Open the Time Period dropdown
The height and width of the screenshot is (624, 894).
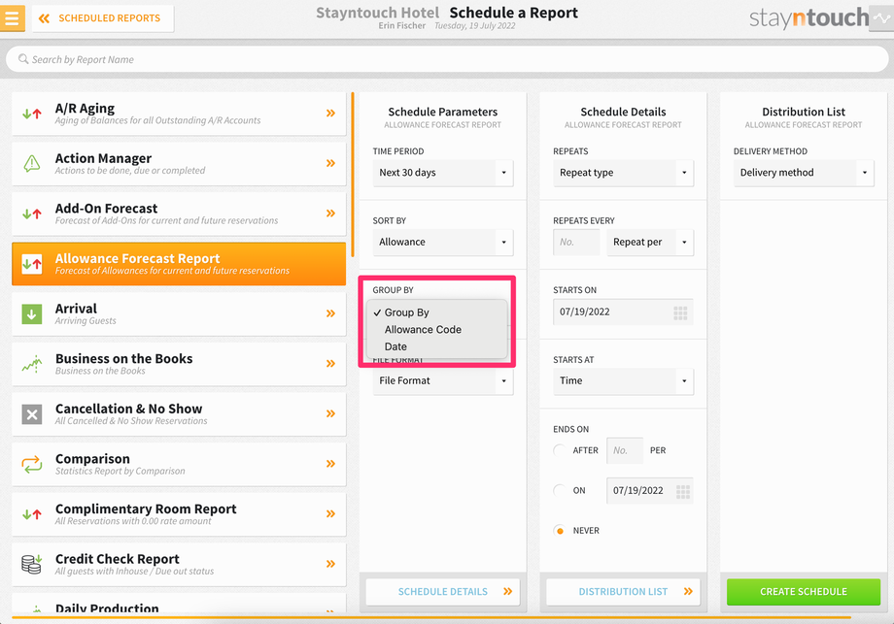443,173
